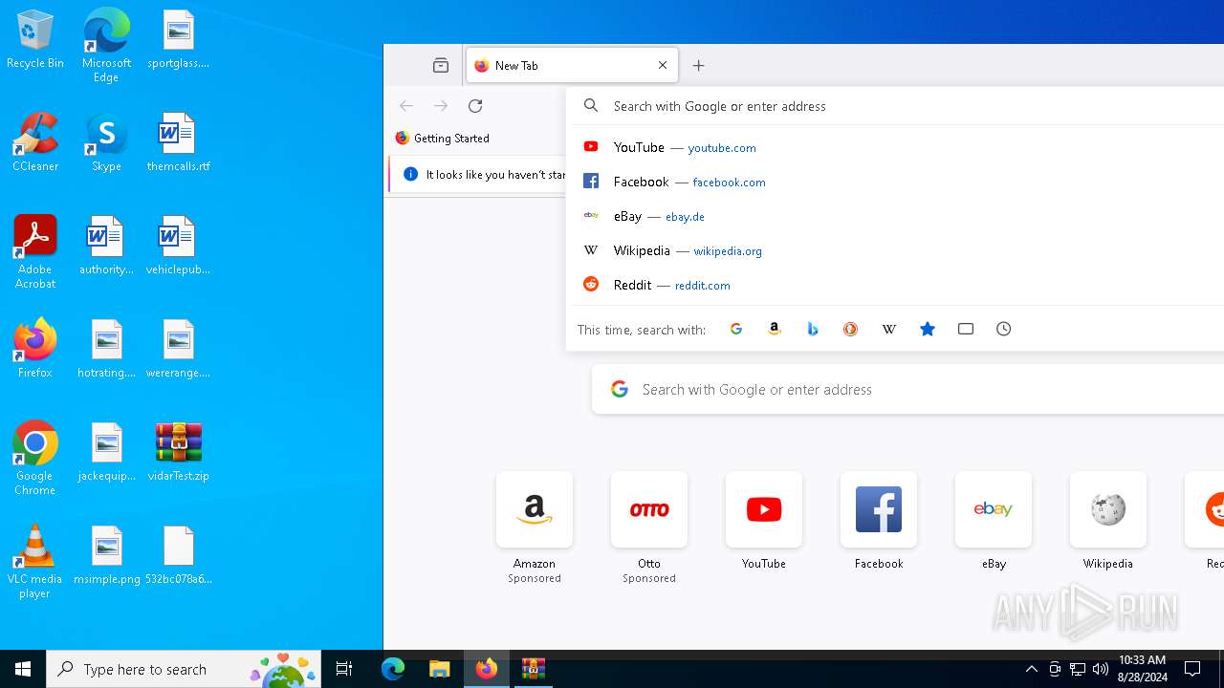Select msimple.png file on desktop

point(106,555)
